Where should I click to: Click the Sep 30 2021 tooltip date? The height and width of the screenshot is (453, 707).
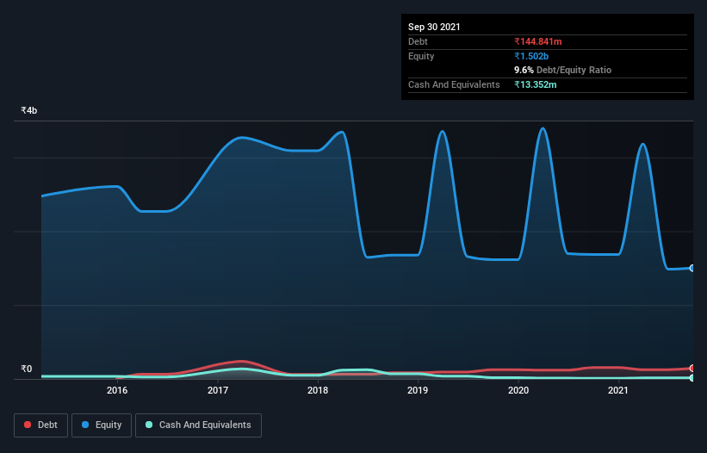pos(434,27)
